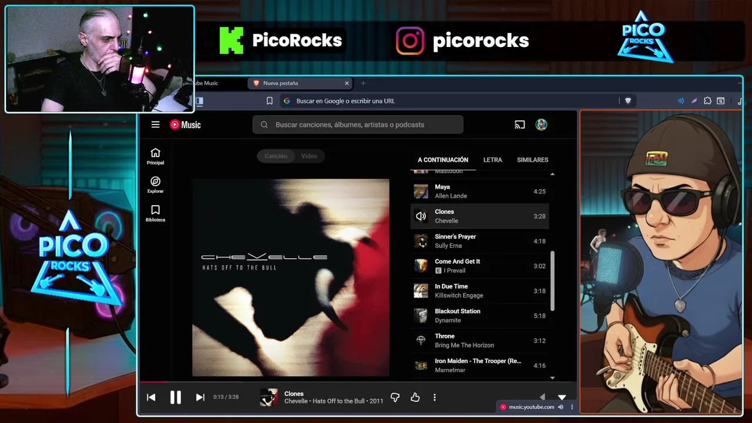Screen dimensions: 752x423
Task: Switch to the YouTube Music browser tab
Action: [x=217, y=83]
